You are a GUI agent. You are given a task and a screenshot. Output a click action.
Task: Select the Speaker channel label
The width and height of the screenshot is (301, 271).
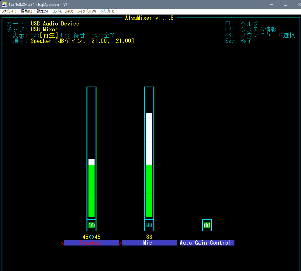click(91, 243)
